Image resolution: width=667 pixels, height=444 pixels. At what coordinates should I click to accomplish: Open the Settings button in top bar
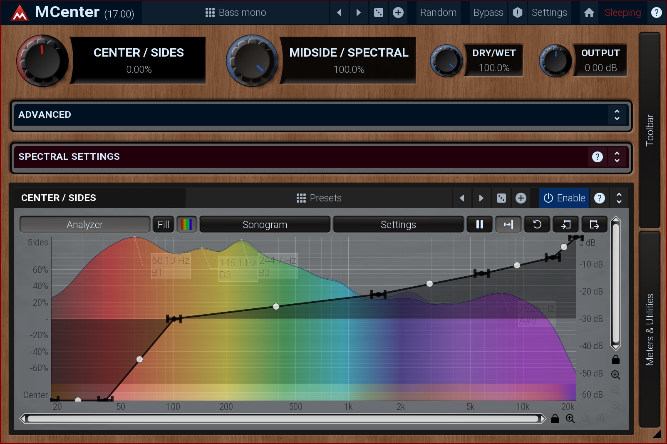pos(549,12)
